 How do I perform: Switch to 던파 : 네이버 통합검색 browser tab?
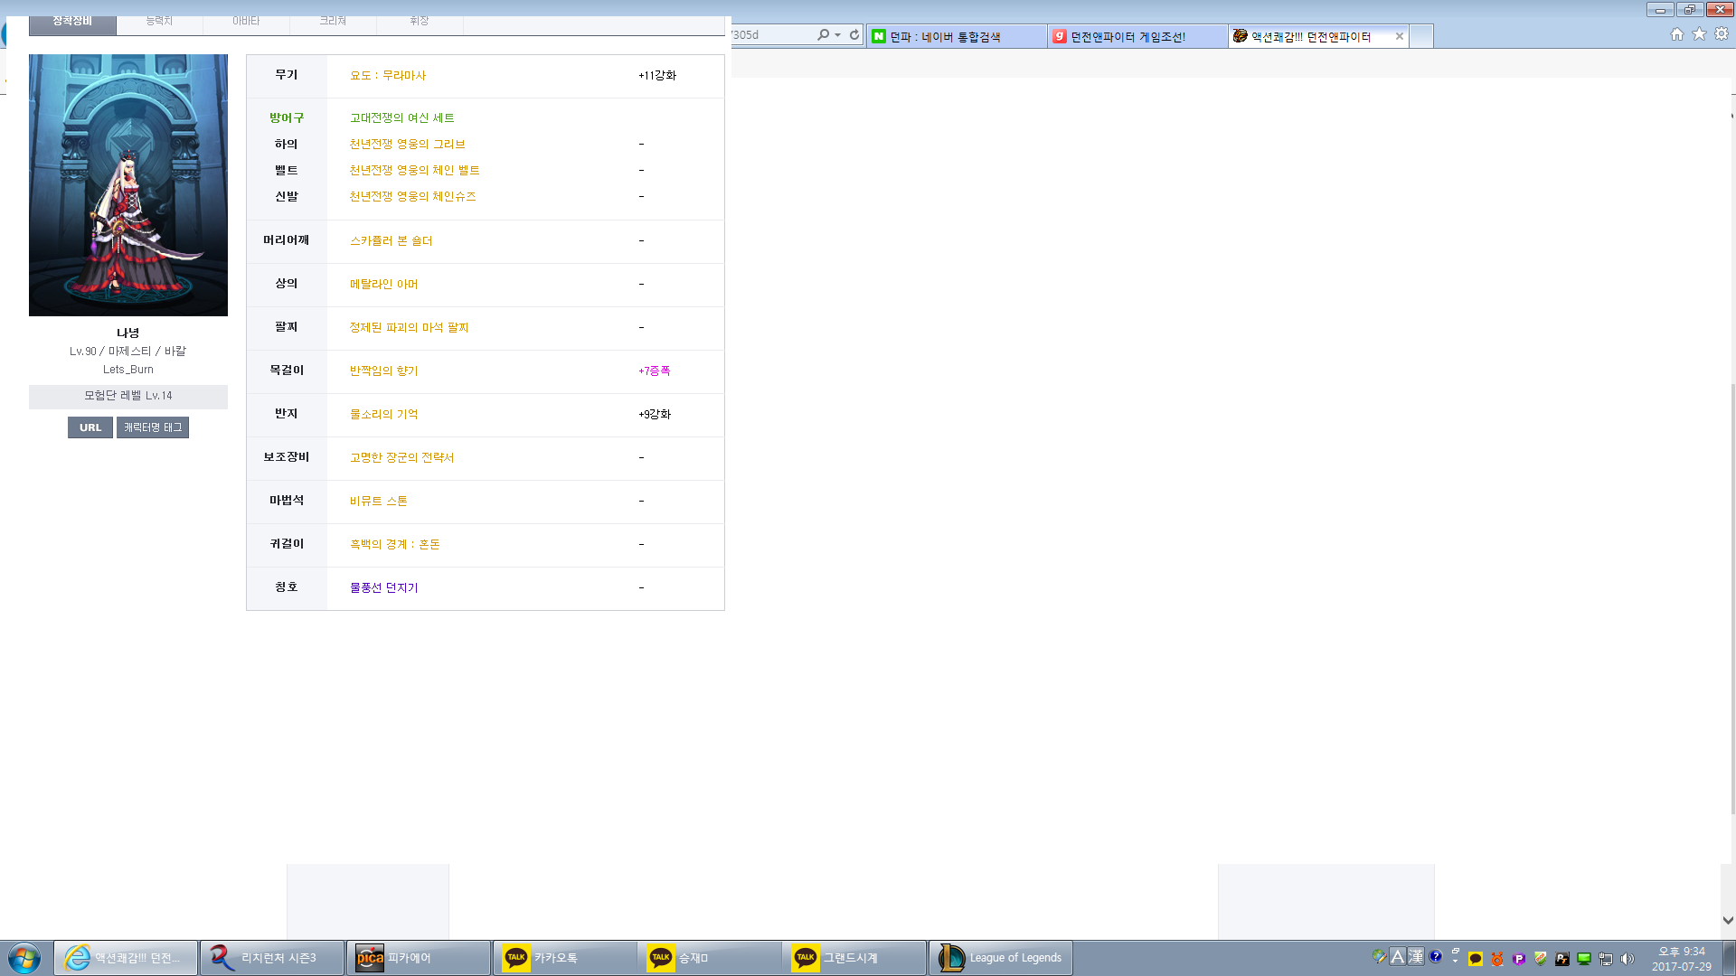point(957,37)
